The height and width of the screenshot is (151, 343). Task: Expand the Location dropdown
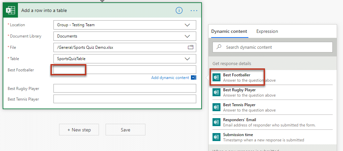(187, 25)
